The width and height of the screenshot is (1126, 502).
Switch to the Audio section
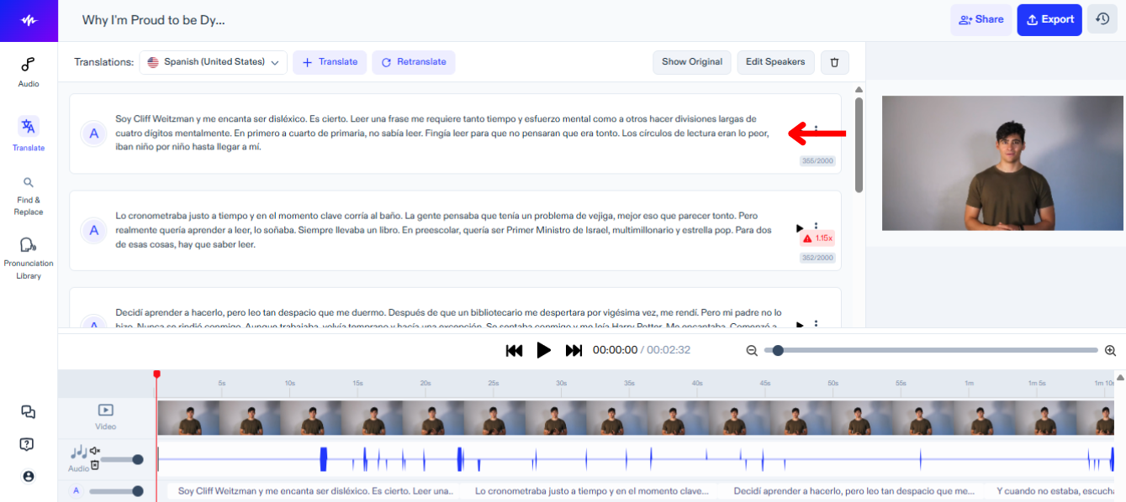(x=28, y=71)
